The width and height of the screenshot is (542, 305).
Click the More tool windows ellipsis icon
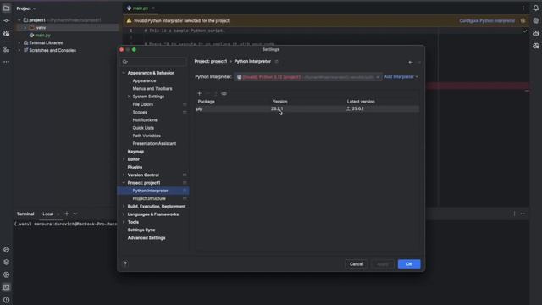(6, 62)
